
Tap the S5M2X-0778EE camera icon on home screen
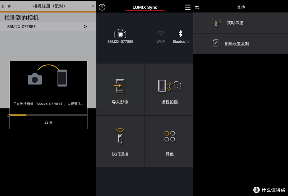coord(120,33)
